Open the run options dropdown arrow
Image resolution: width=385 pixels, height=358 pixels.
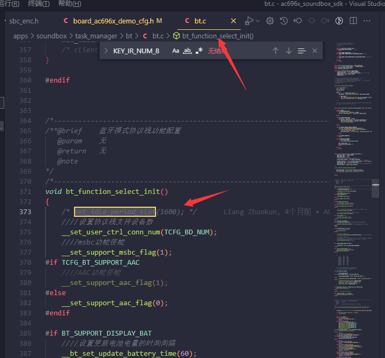[258, 21]
